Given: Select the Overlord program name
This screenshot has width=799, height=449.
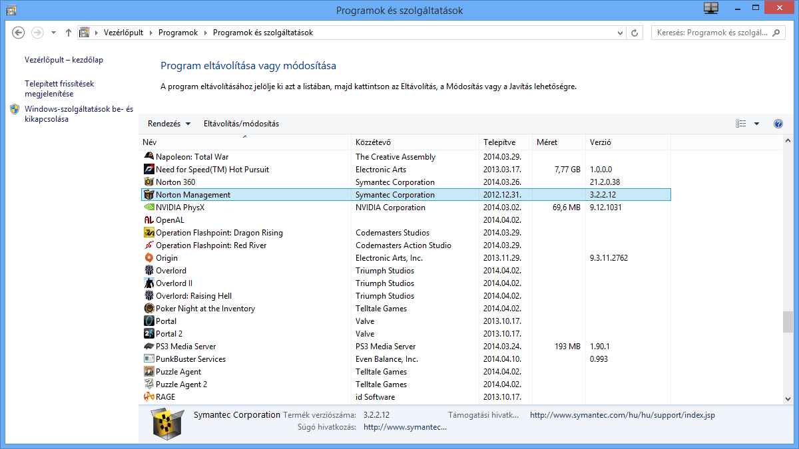Looking at the screenshot, I should pos(171,271).
